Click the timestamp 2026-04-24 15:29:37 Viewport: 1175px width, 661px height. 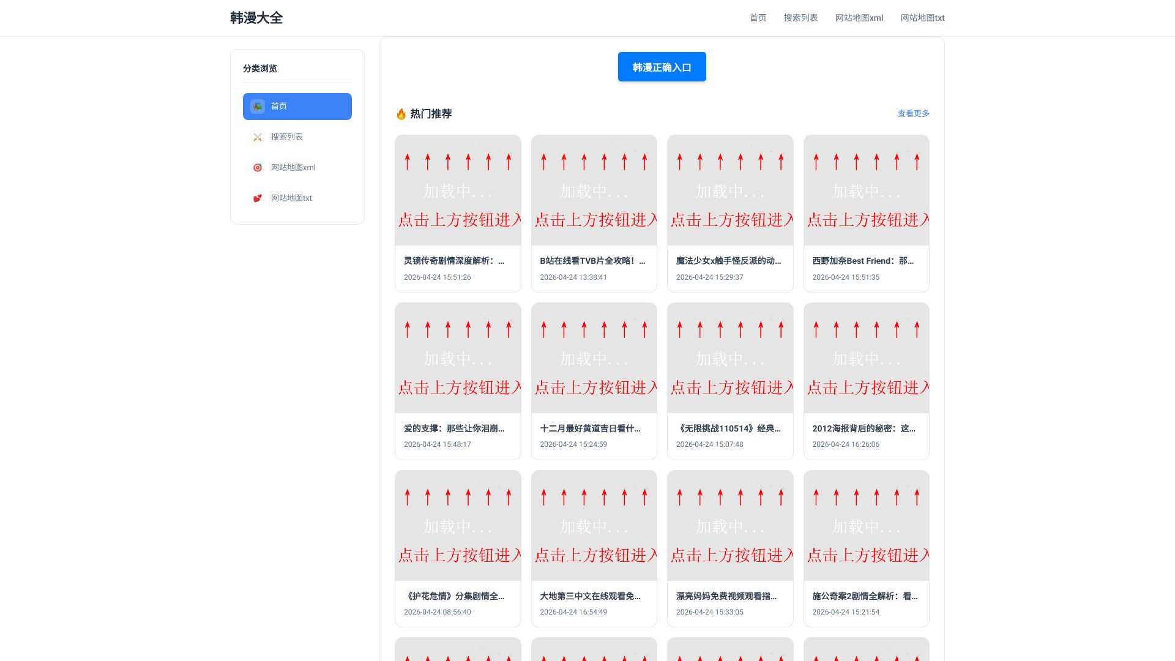pos(710,277)
